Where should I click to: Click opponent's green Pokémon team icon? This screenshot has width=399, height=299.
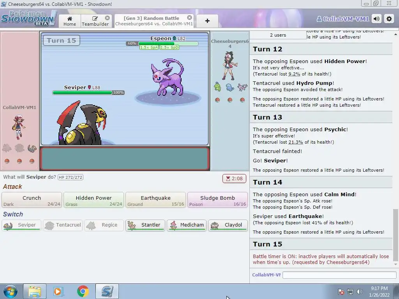coord(217,87)
